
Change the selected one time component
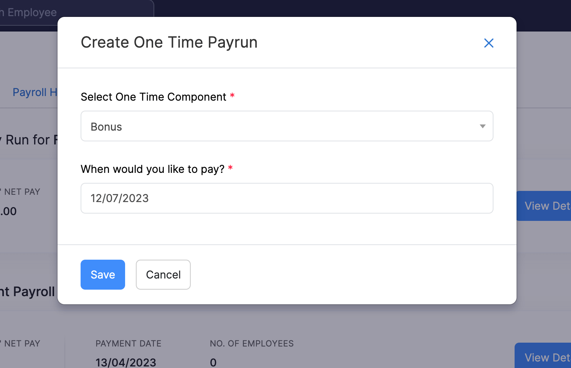tap(287, 126)
